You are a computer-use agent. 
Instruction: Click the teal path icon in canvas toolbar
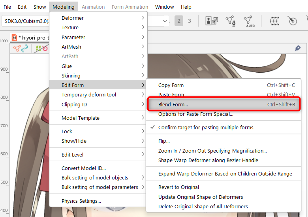[25, 48]
